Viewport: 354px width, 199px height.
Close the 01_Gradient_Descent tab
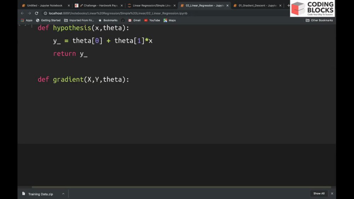(280, 5)
